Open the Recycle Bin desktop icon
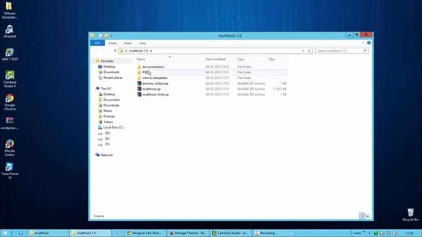 tap(410, 215)
